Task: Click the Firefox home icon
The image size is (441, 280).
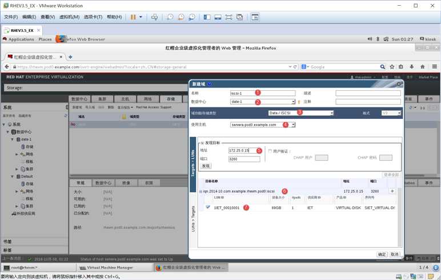Action: pos(422,67)
